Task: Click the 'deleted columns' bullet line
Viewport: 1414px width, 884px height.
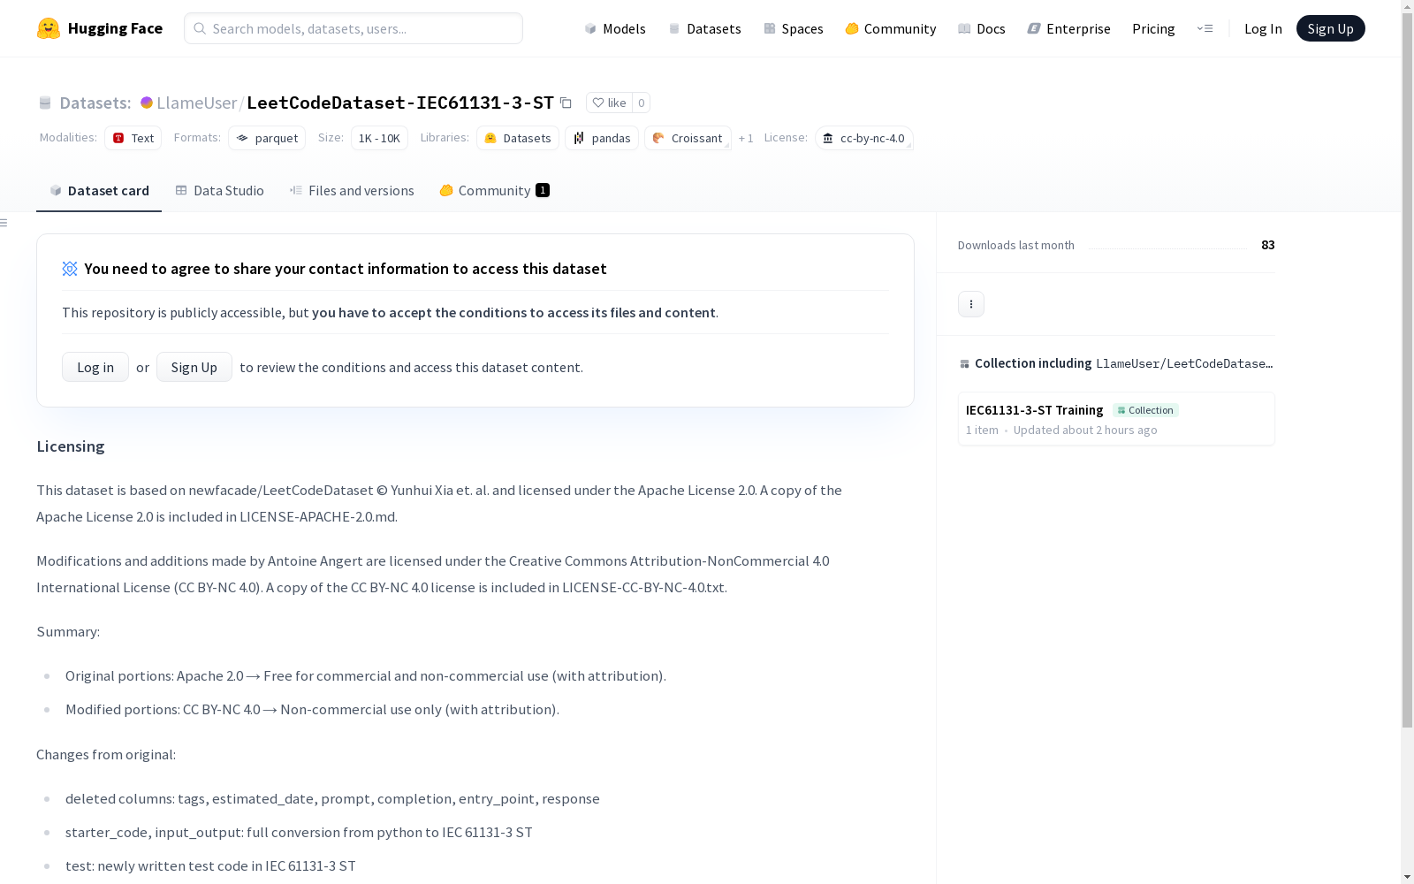Action: tap(332, 798)
